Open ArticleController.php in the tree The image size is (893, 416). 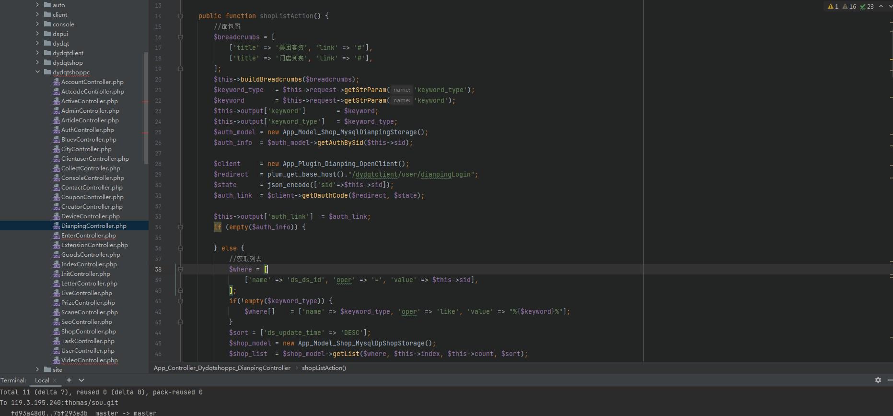pyautogui.click(x=90, y=120)
